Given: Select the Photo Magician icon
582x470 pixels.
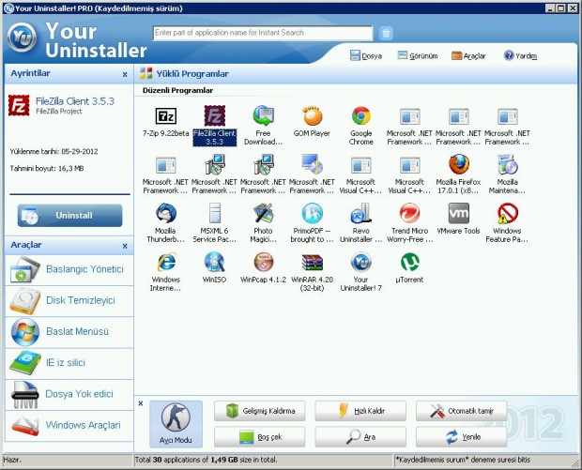Looking at the screenshot, I should (263, 213).
